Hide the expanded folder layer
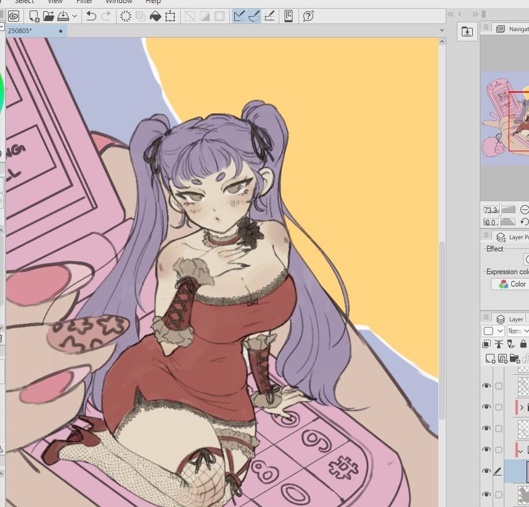This screenshot has height=507, width=529. (x=486, y=450)
